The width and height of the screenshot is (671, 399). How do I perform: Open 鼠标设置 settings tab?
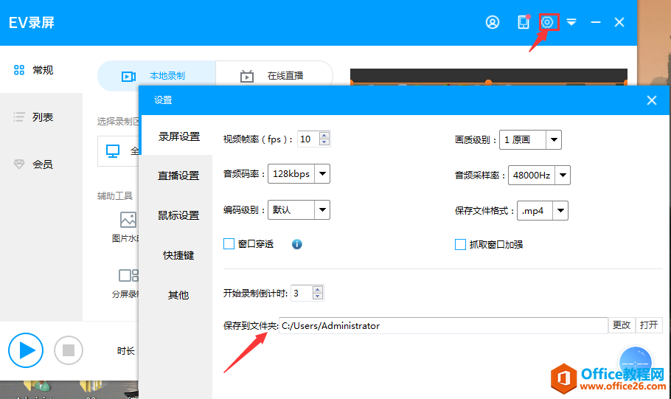(179, 215)
